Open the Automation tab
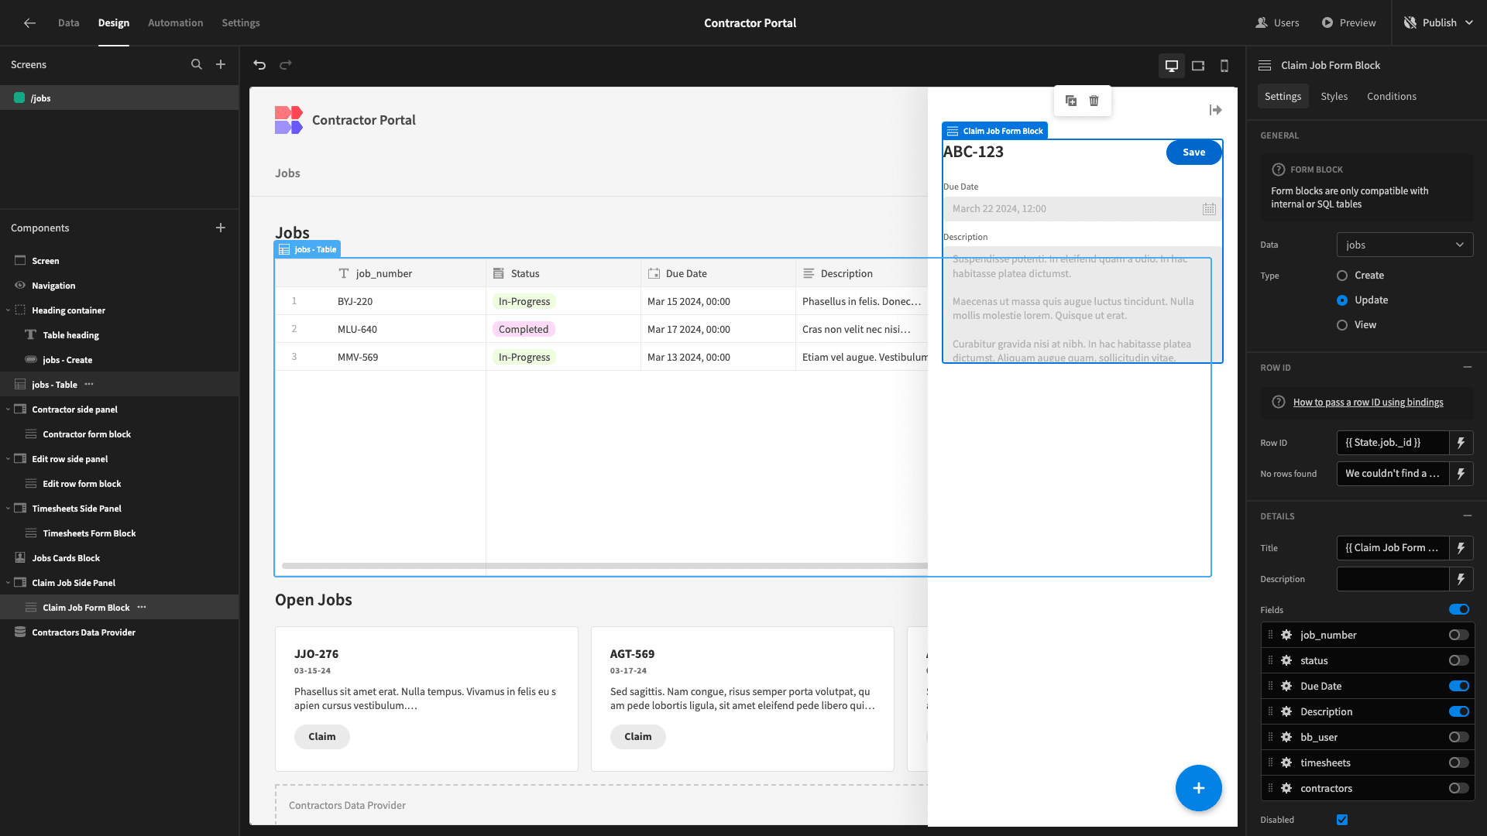1487x836 pixels. (x=176, y=23)
